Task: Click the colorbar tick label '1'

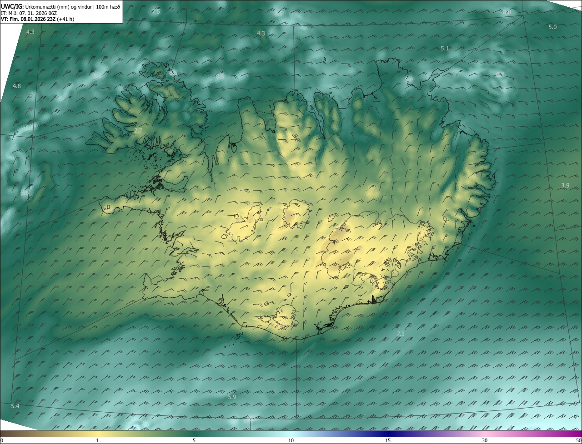Action: (x=97, y=441)
